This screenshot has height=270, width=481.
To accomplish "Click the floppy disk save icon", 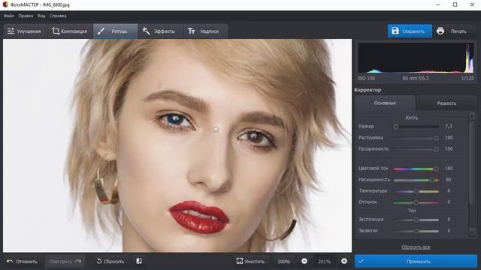I will pos(395,31).
